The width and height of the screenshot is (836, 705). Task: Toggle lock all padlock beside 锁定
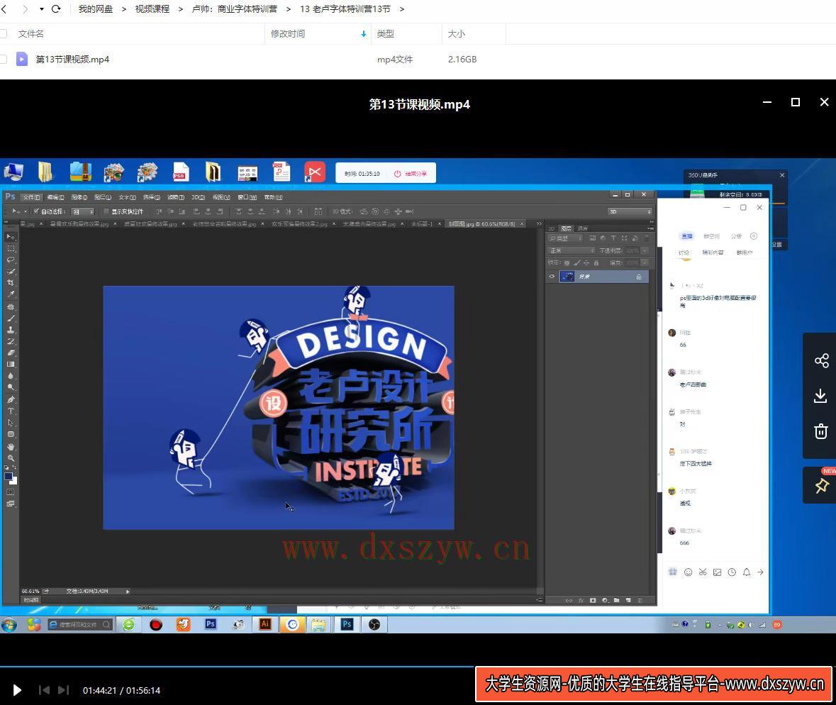point(596,263)
